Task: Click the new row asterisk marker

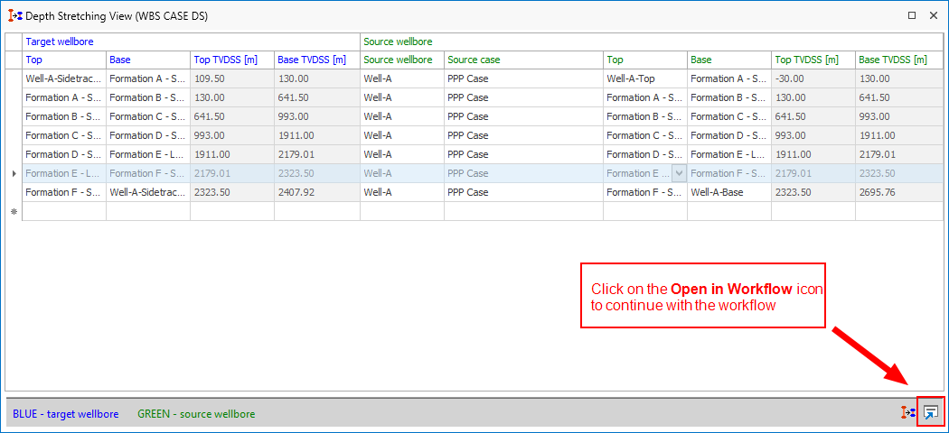Action: click(x=14, y=212)
